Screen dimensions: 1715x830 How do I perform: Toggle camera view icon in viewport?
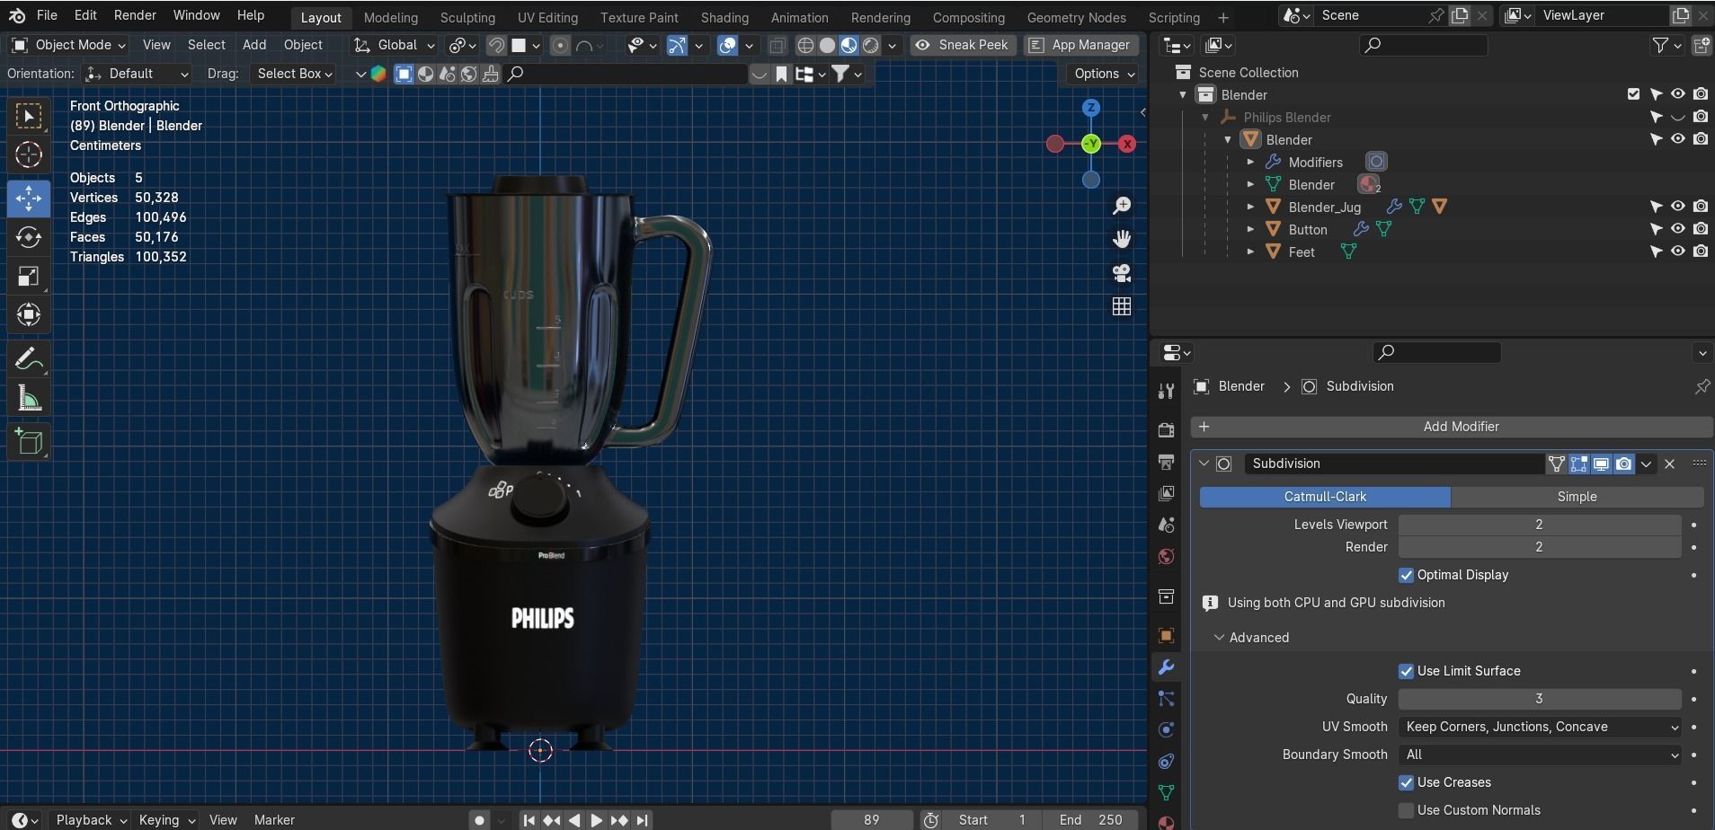click(1122, 273)
